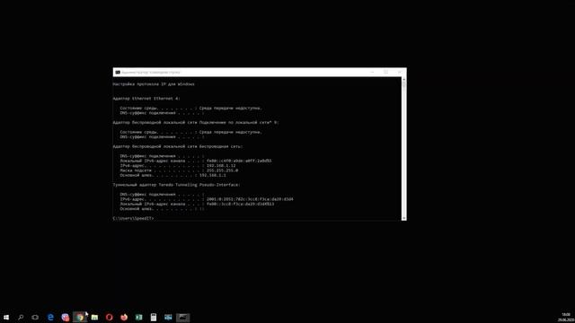Launch Edge browser from the taskbar
The image size is (575, 323).
click(50, 317)
